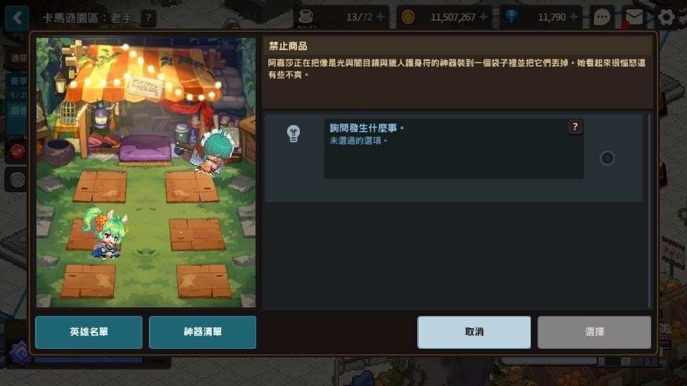Open the settings gear icon

pos(666,17)
